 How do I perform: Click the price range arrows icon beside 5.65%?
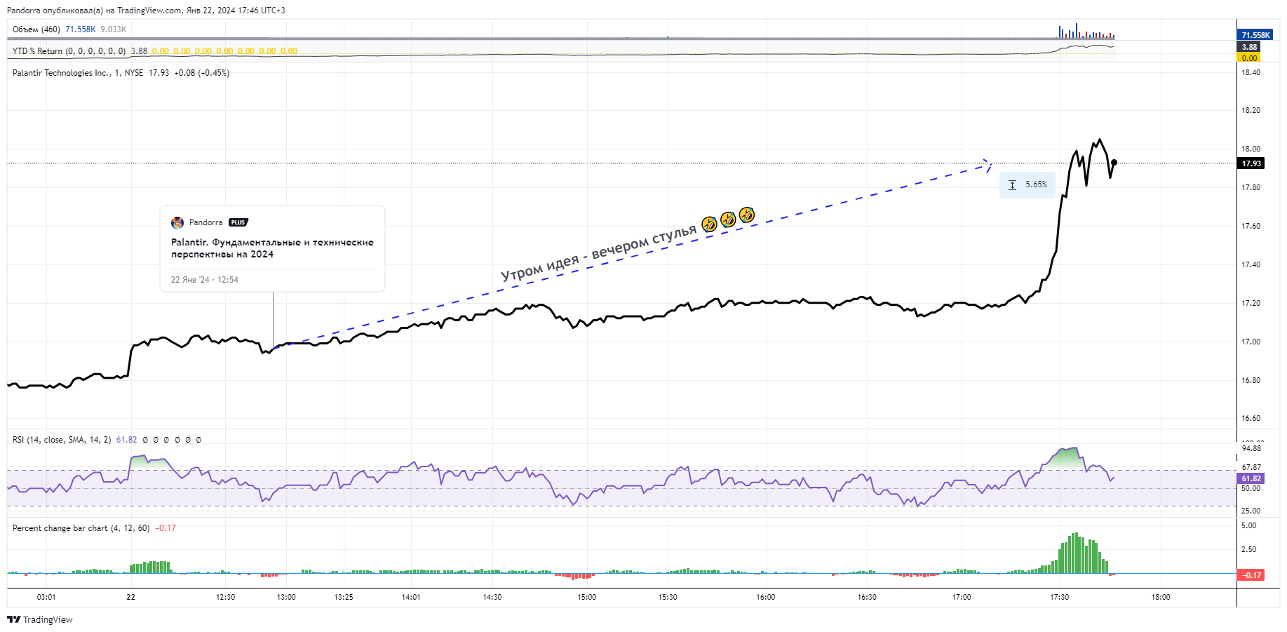[x=1012, y=184]
